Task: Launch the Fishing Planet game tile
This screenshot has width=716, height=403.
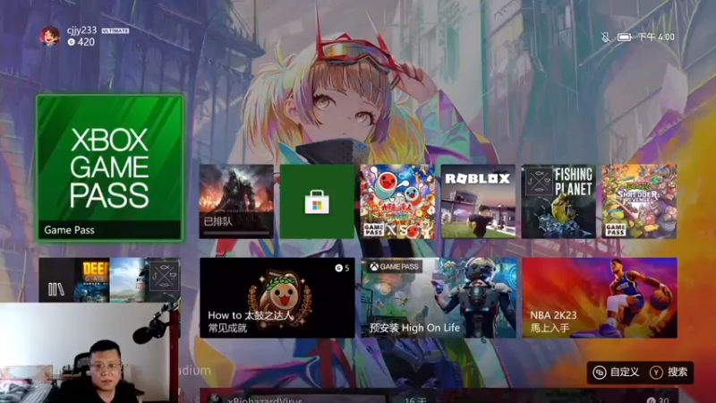Action: pos(558,201)
